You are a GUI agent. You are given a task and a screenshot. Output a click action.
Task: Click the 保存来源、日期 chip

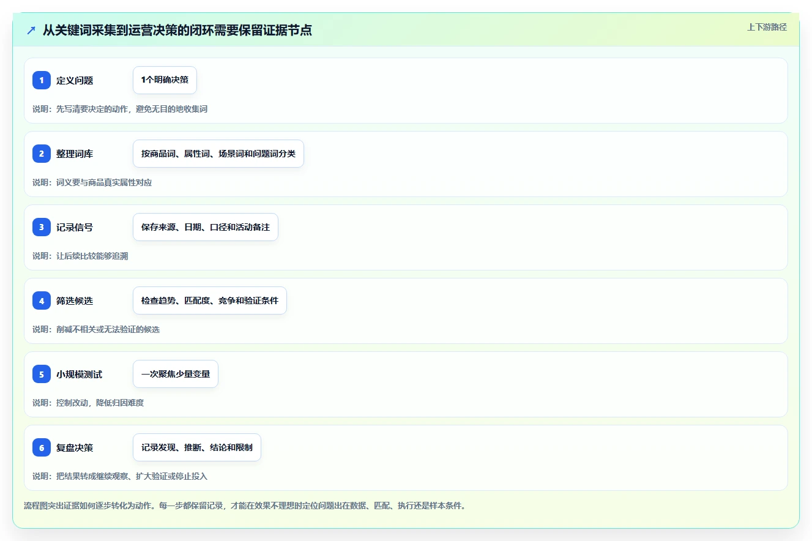point(206,227)
